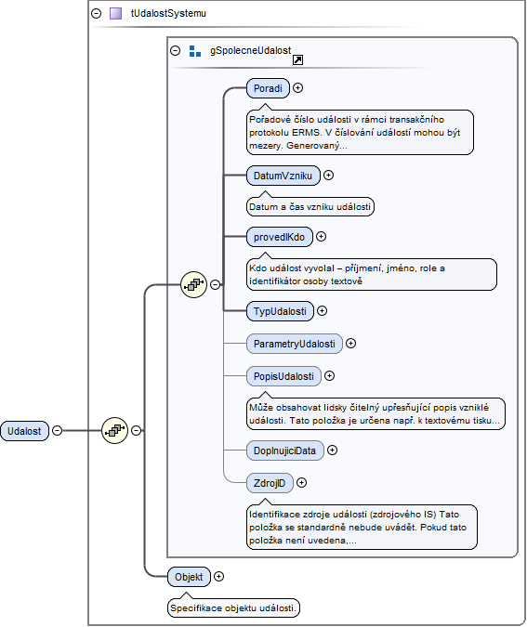The image size is (527, 627).
Task: Click the purple tUdalostSystemu type icon
Action: [x=115, y=13]
